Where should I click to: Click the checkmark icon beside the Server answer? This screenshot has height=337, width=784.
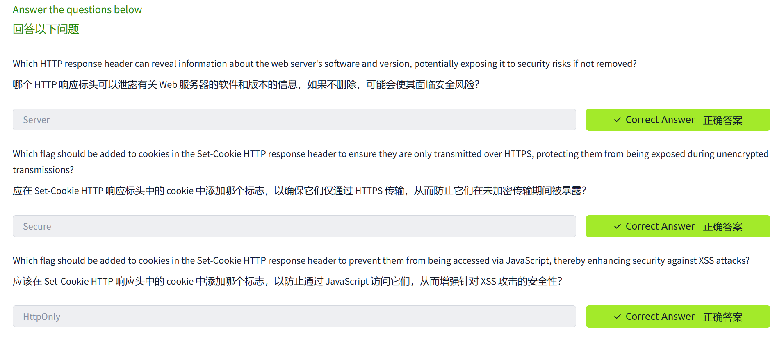click(617, 120)
